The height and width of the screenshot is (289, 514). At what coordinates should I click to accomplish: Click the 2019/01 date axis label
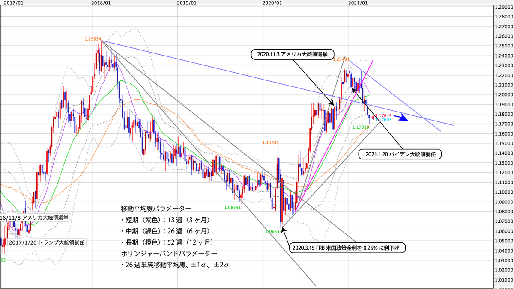[x=186, y=3]
